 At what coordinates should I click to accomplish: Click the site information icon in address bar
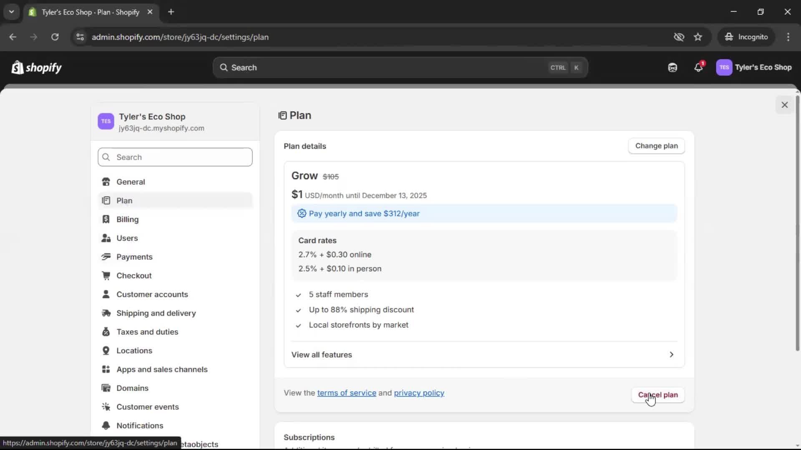point(80,37)
